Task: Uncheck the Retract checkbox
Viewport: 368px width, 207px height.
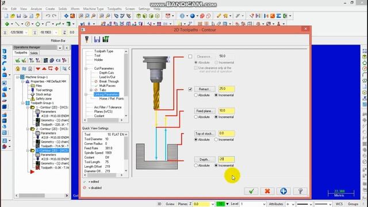Action: (190, 89)
